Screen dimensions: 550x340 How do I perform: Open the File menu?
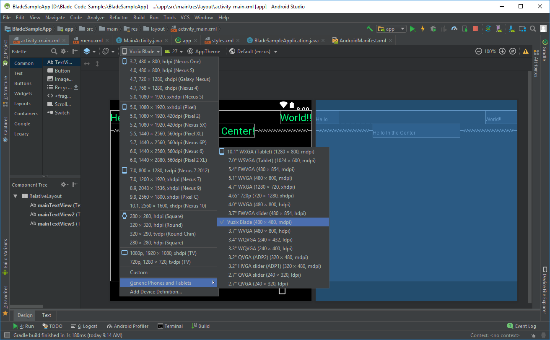(x=6, y=18)
